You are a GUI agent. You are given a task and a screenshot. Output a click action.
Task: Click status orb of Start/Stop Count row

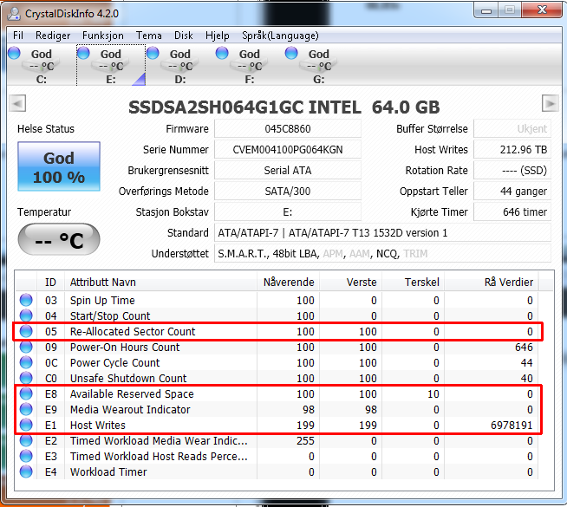tap(26, 315)
